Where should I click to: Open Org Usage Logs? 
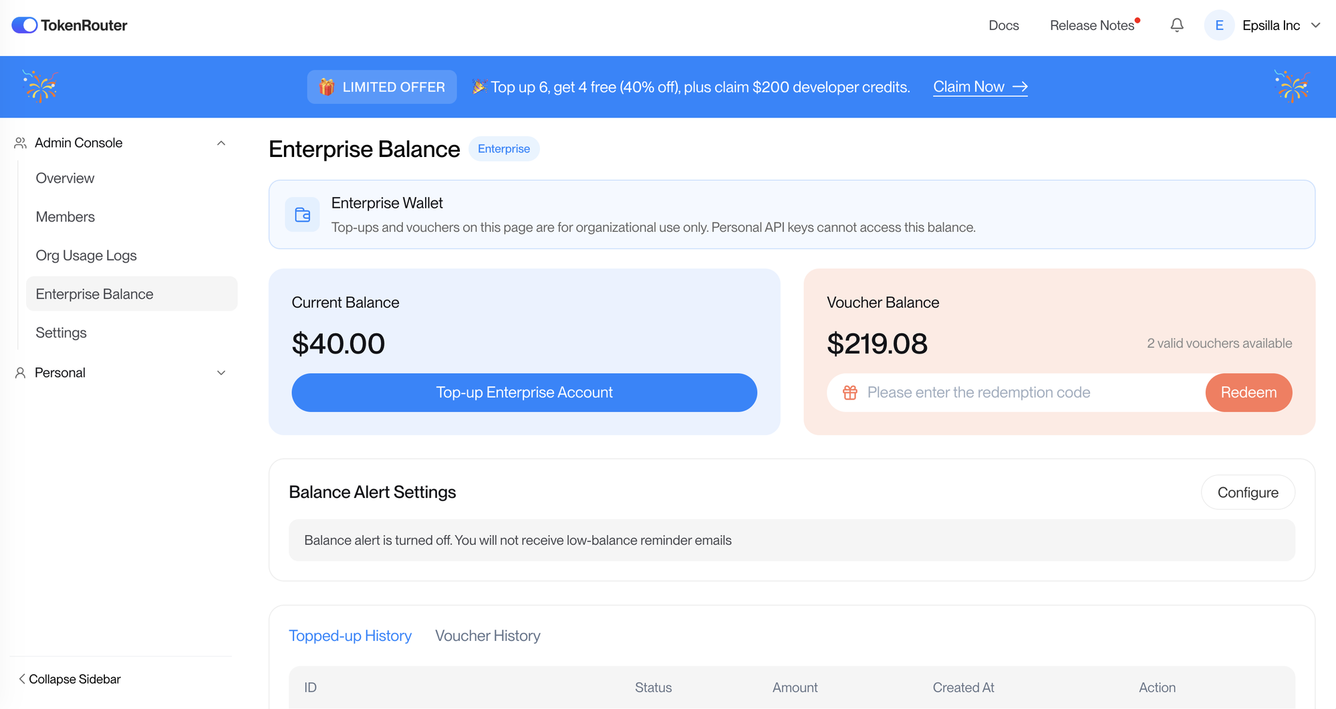coord(86,256)
